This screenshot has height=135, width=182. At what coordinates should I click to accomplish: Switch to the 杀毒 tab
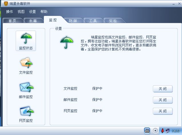tap(33, 21)
